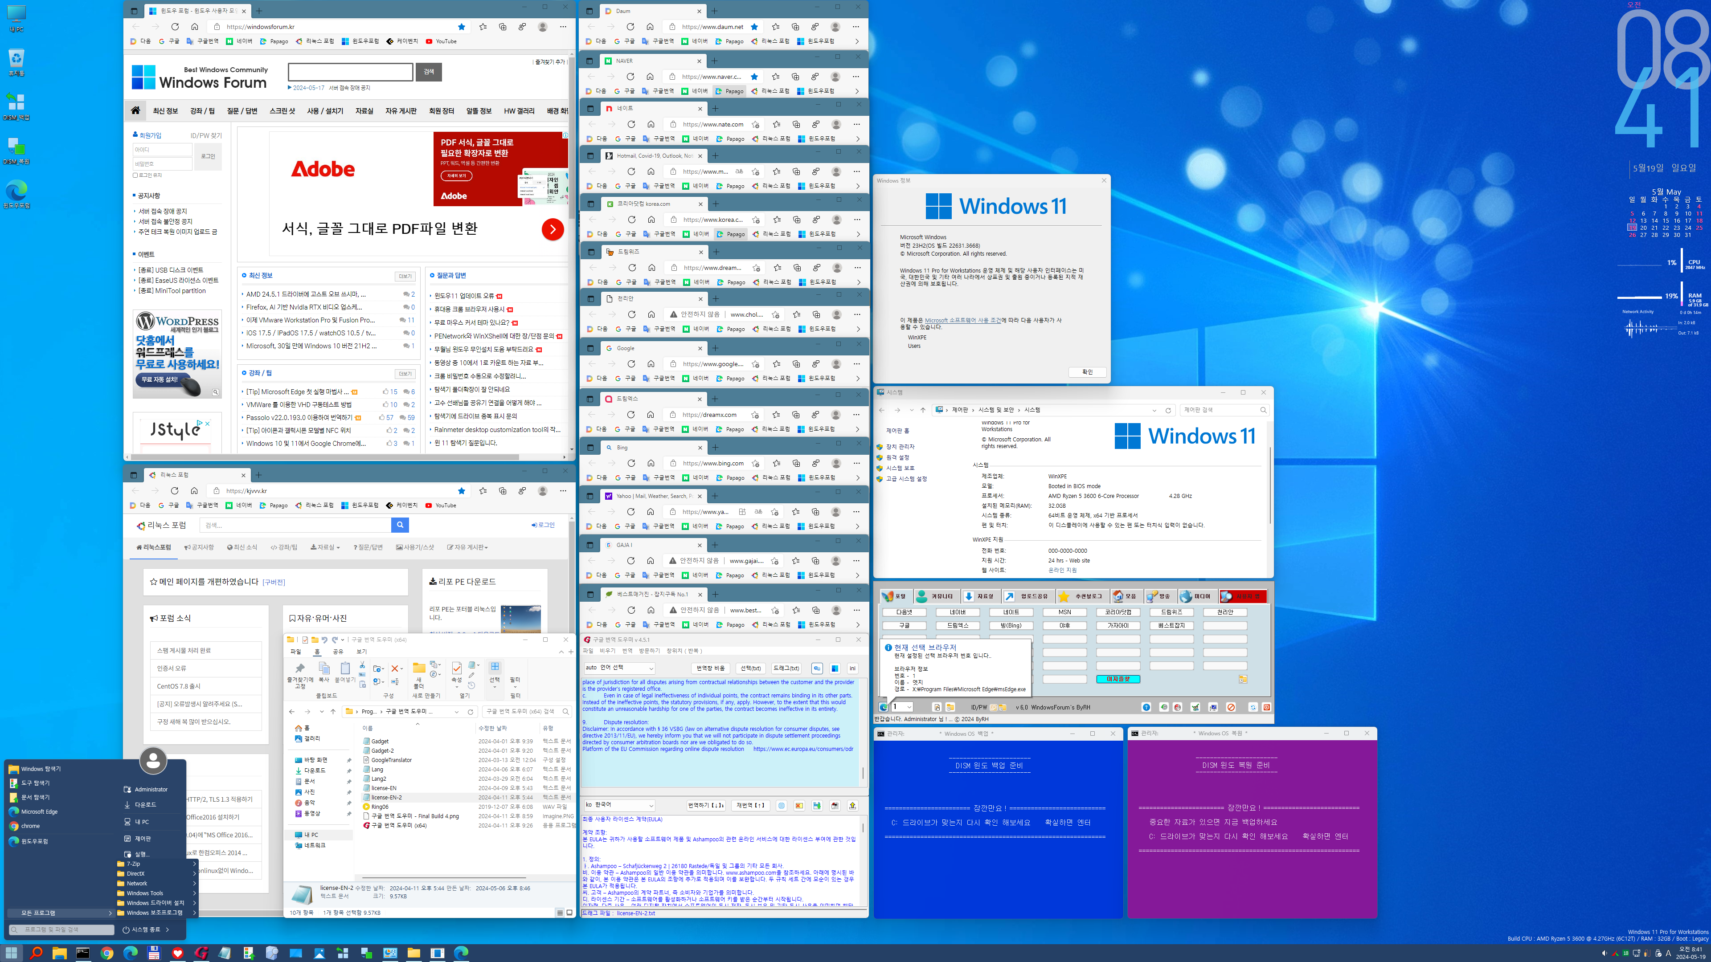
Task: Click the floppy save icon in the translator
Action: (817, 805)
